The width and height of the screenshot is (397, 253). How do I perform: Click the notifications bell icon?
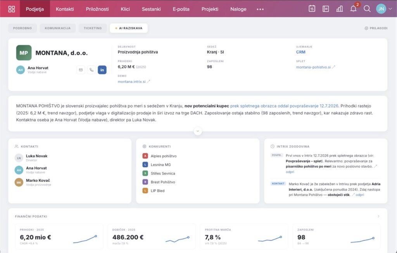pyautogui.click(x=353, y=9)
